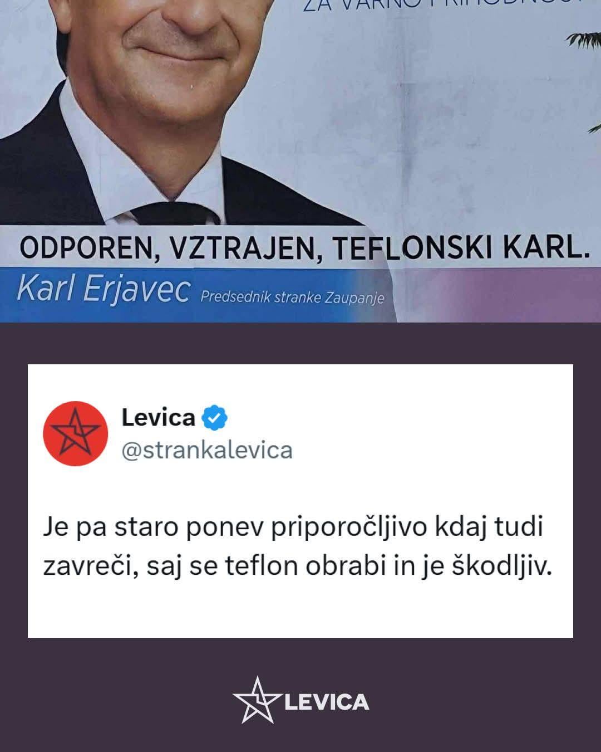601x752 pixels.
Task: Click the blue banner strip on poster
Action: pos(195,294)
